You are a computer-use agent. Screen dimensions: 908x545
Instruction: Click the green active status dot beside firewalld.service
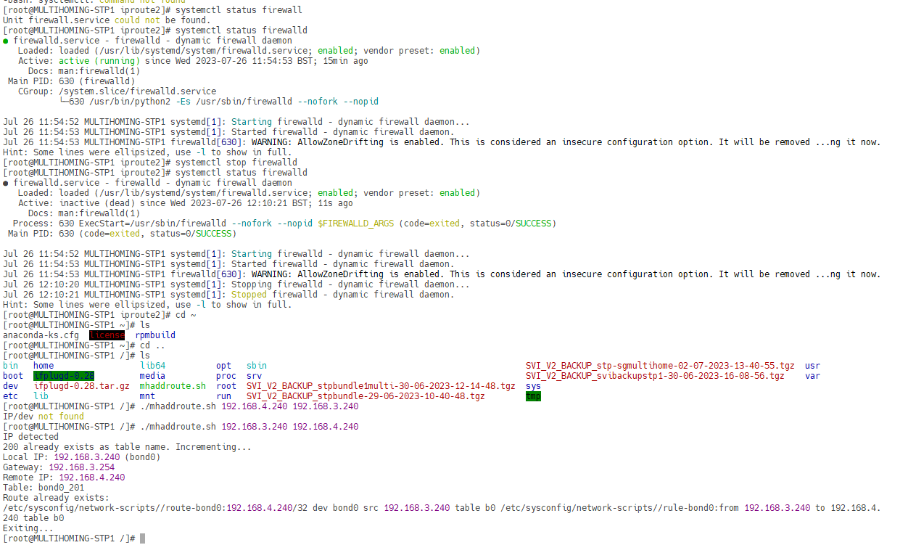pyautogui.click(x=6, y=41)
